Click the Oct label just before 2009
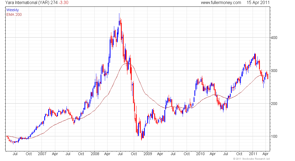 point(134,154)
